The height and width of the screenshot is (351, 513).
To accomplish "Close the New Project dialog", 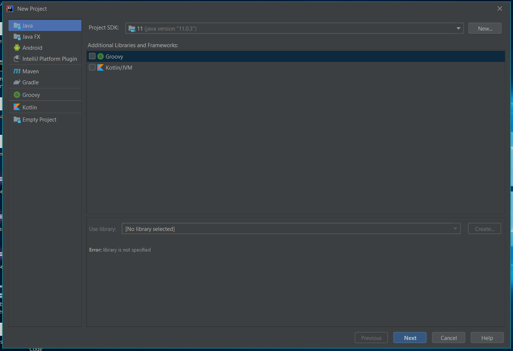I will coord(500,8).
